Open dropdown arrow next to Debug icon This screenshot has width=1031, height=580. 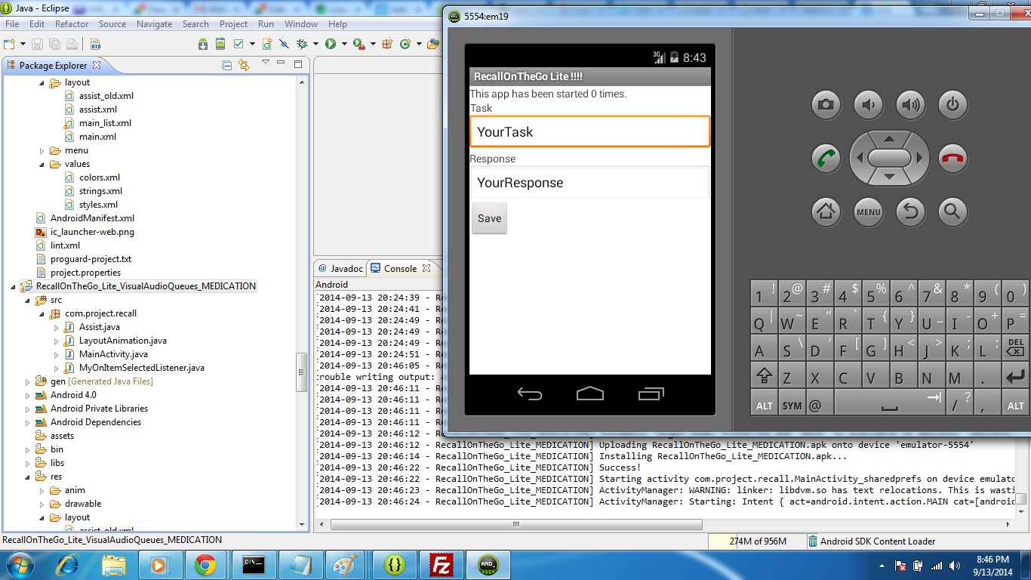coord(315,44)
